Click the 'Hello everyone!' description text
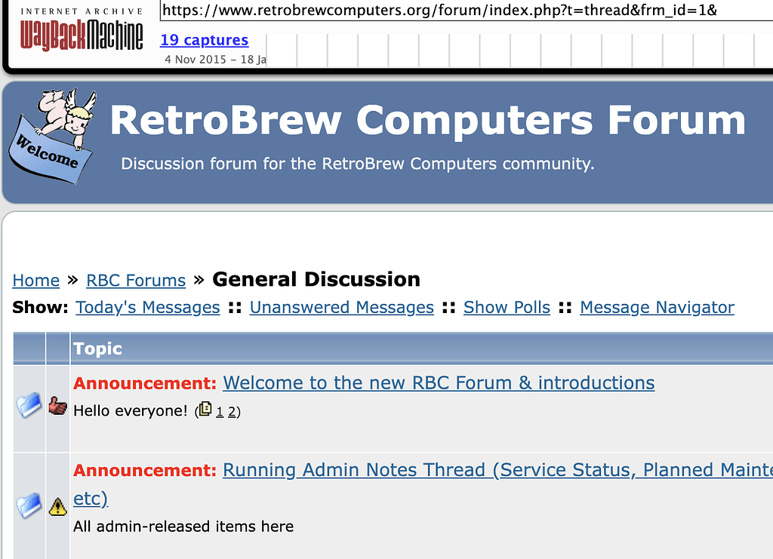The height and width of the screenshot is (559, 773). [131, 410]
